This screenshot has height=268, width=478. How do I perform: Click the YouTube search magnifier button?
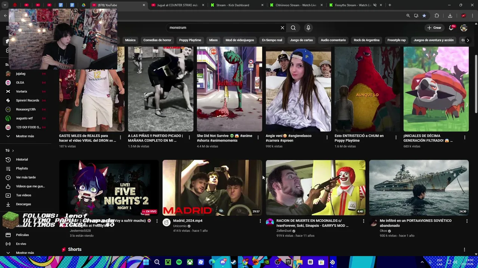click(x=293, y=28)
